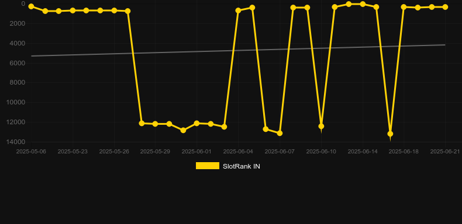Click the data point above 2025-05-26 label
This screenshot has height=224, width=462.
tap(114, 10)
